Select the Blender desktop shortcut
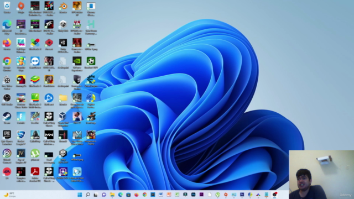This screenshot has height=199, width=354. pos(63,8)
